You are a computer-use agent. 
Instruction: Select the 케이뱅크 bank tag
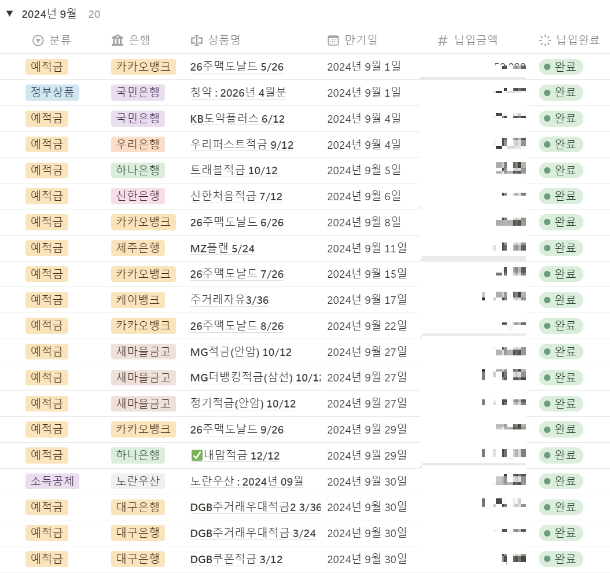[x=138, y=300]
